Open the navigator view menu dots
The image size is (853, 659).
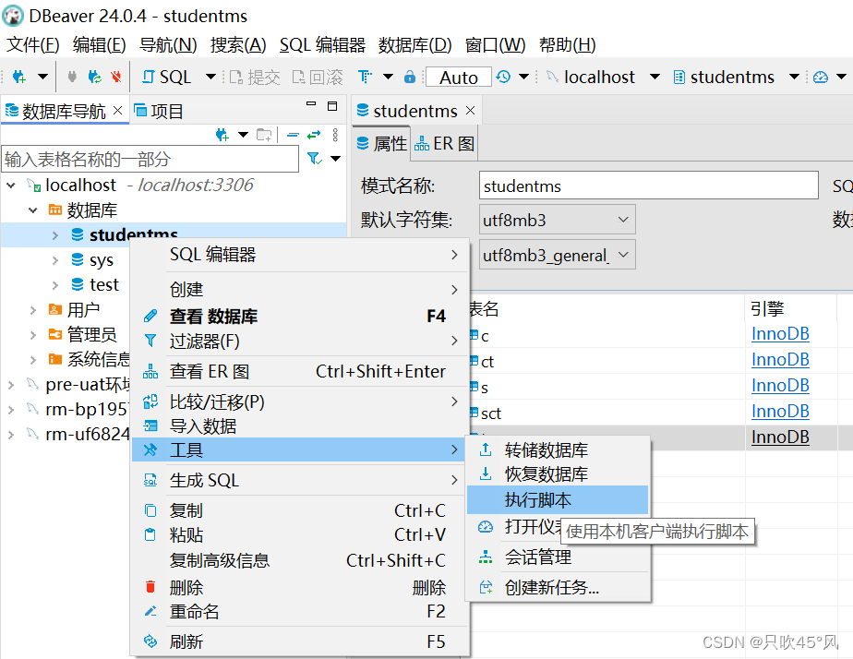(x=335, y=135)
